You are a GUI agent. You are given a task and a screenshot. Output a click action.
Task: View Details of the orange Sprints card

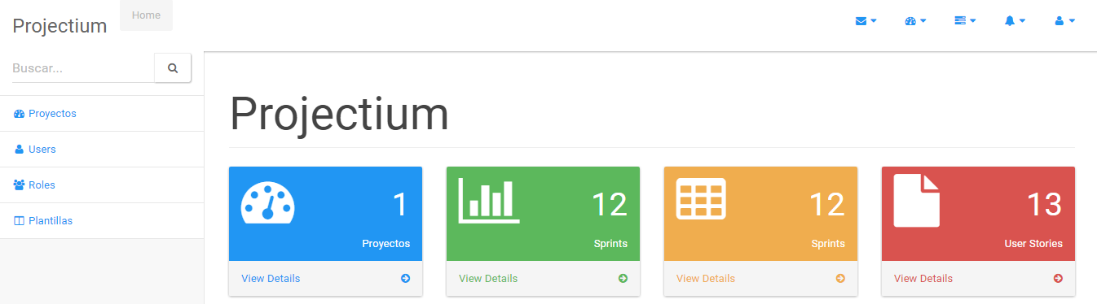point(706,279)
